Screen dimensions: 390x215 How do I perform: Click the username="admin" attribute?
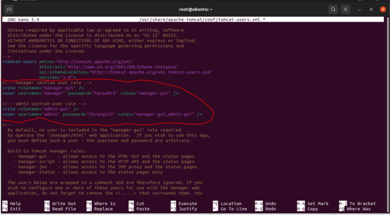pos(39,114)
